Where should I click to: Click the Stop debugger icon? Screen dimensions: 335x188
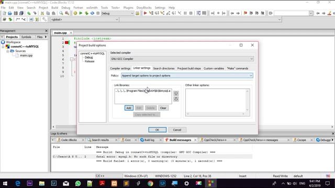click(191, 13)
